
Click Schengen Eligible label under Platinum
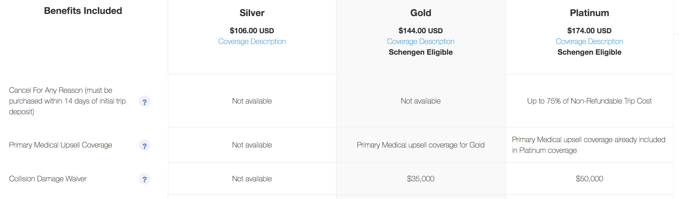pyautogui.click(x=589, y=52)
